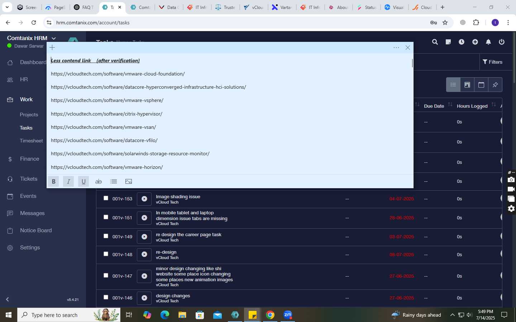Start timer for task 001v-147
The height and width of the screenshot is (322, 516).
[144, 276]
